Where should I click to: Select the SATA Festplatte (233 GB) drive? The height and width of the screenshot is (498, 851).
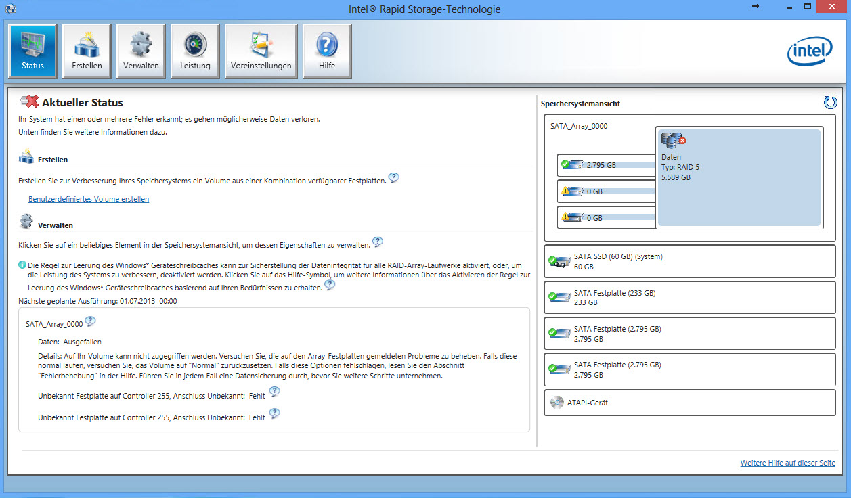click(690, 298)
